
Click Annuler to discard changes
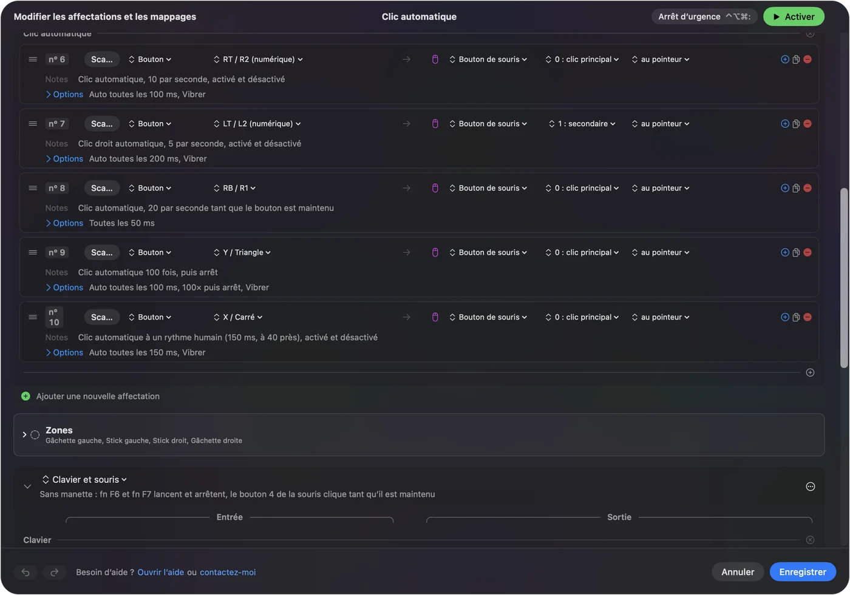738,572
